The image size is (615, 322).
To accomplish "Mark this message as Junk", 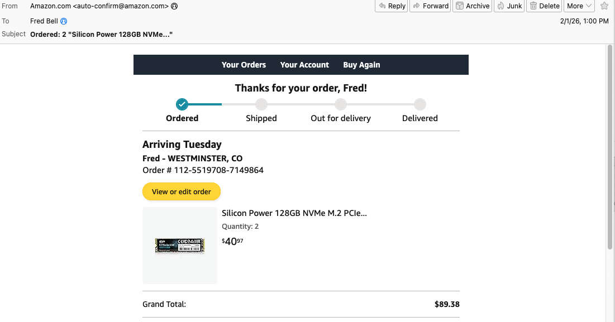I will 509,6.
